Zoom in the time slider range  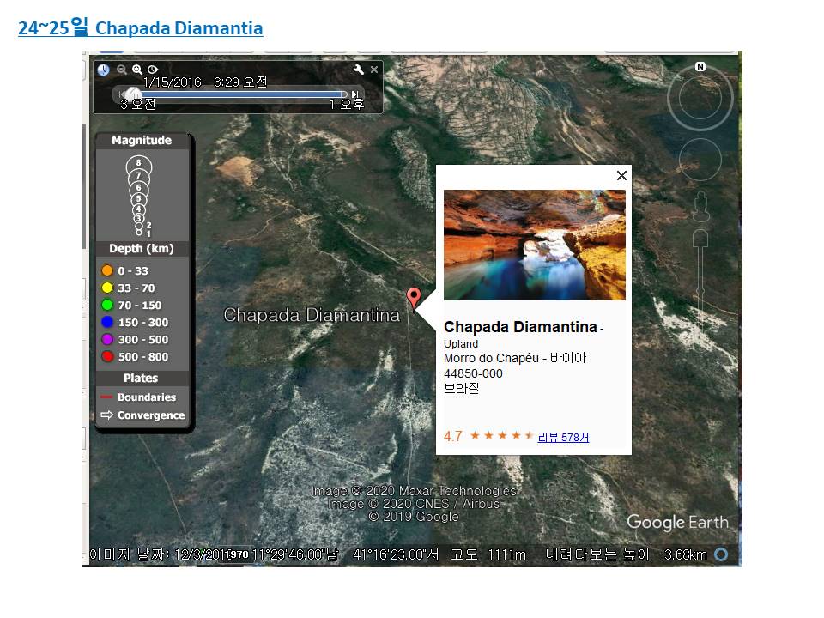pos(137,70)
